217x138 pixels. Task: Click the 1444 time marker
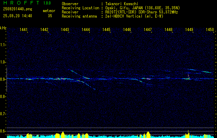pos(86,29)
